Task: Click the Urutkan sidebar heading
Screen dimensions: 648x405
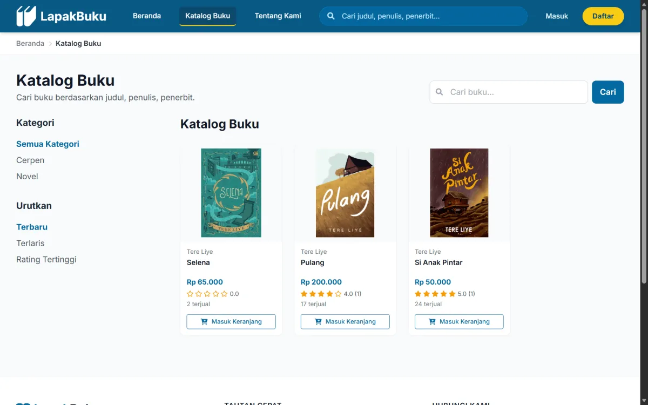Action: click(x=34, y=206)
